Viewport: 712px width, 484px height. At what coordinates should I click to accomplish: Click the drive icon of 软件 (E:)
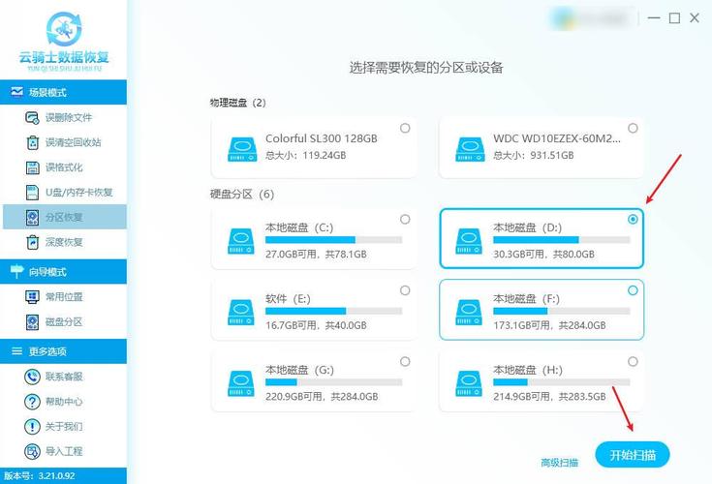(x=241, y=312)
